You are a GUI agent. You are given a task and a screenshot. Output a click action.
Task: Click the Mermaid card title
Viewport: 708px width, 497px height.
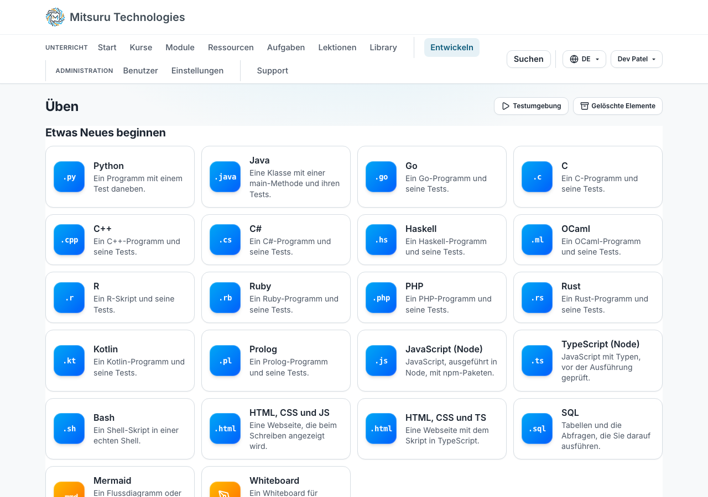tap(112, 480)
